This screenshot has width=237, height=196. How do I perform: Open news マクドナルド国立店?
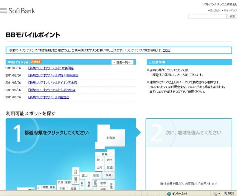tap(49, 97)
